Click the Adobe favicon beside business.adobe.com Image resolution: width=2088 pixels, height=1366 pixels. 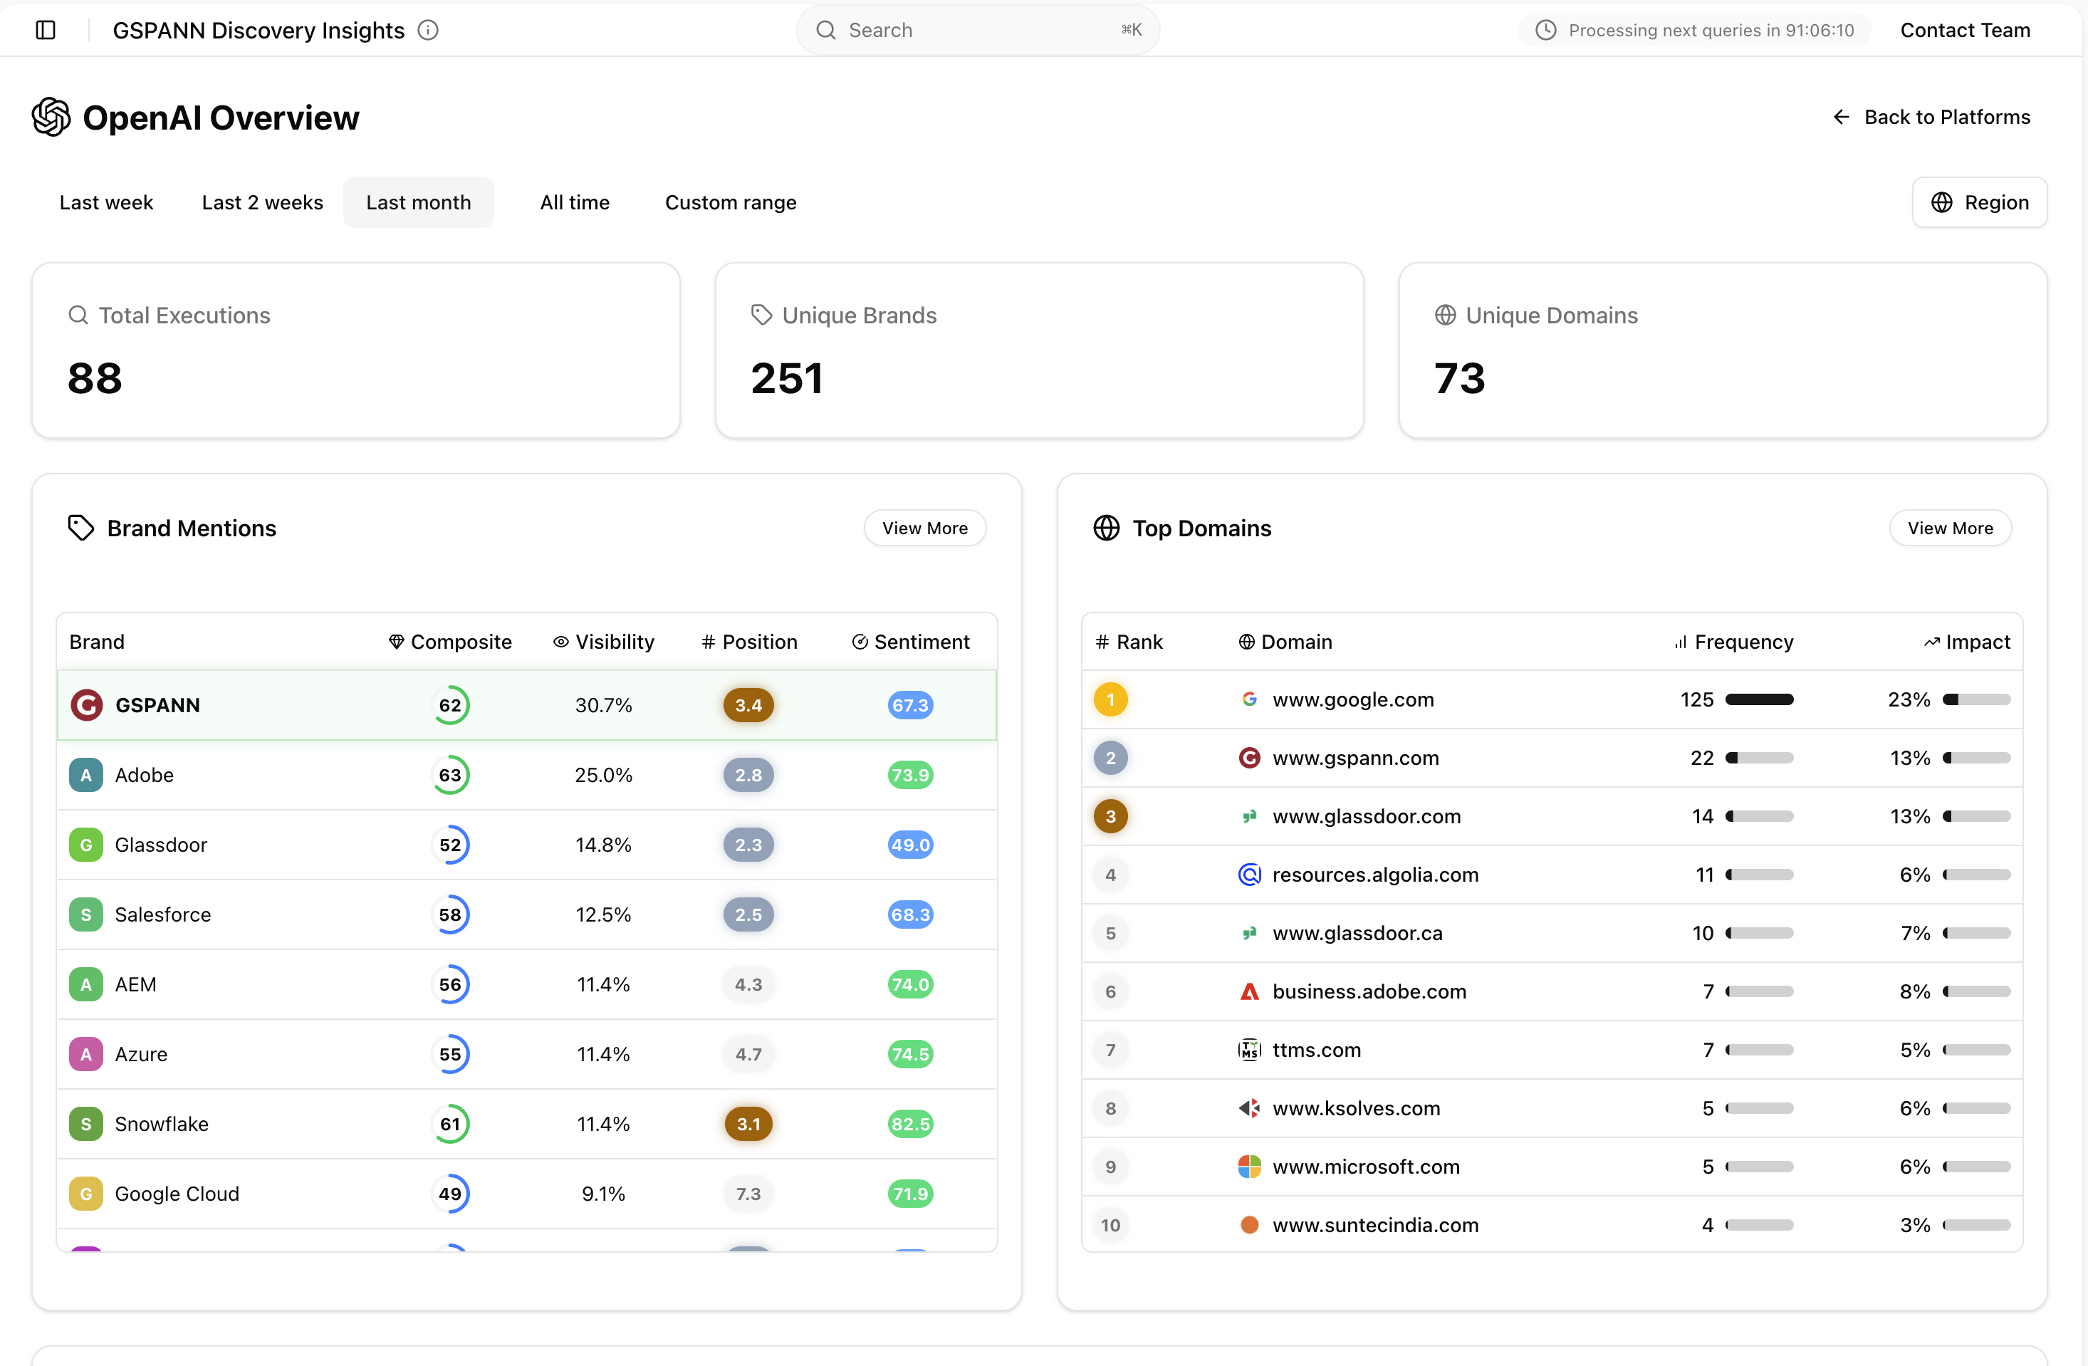[x=1249, y=991]
